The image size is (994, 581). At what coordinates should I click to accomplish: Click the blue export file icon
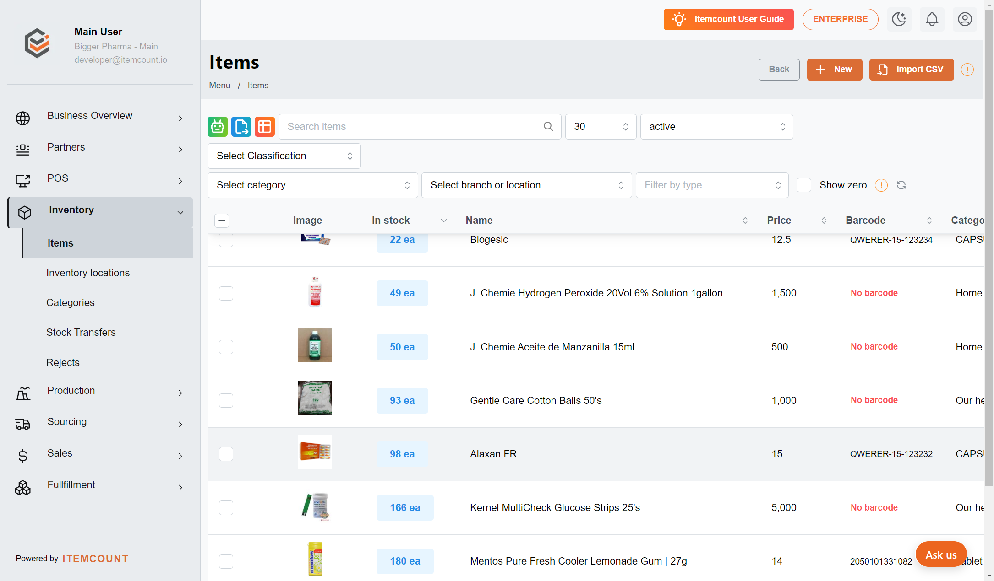241,127
